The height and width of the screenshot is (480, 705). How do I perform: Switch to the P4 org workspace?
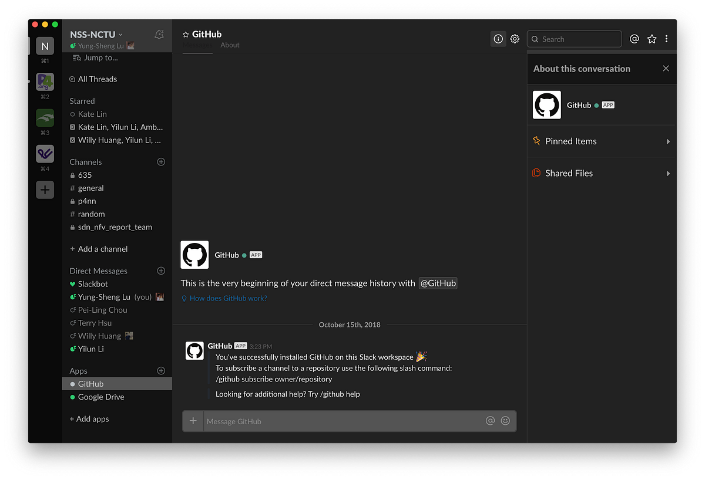[45, 82]
